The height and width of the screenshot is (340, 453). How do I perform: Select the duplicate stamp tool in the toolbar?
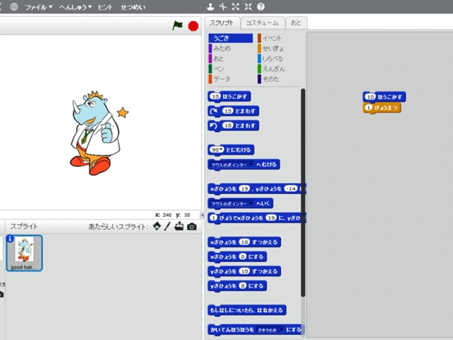(211, 7)
